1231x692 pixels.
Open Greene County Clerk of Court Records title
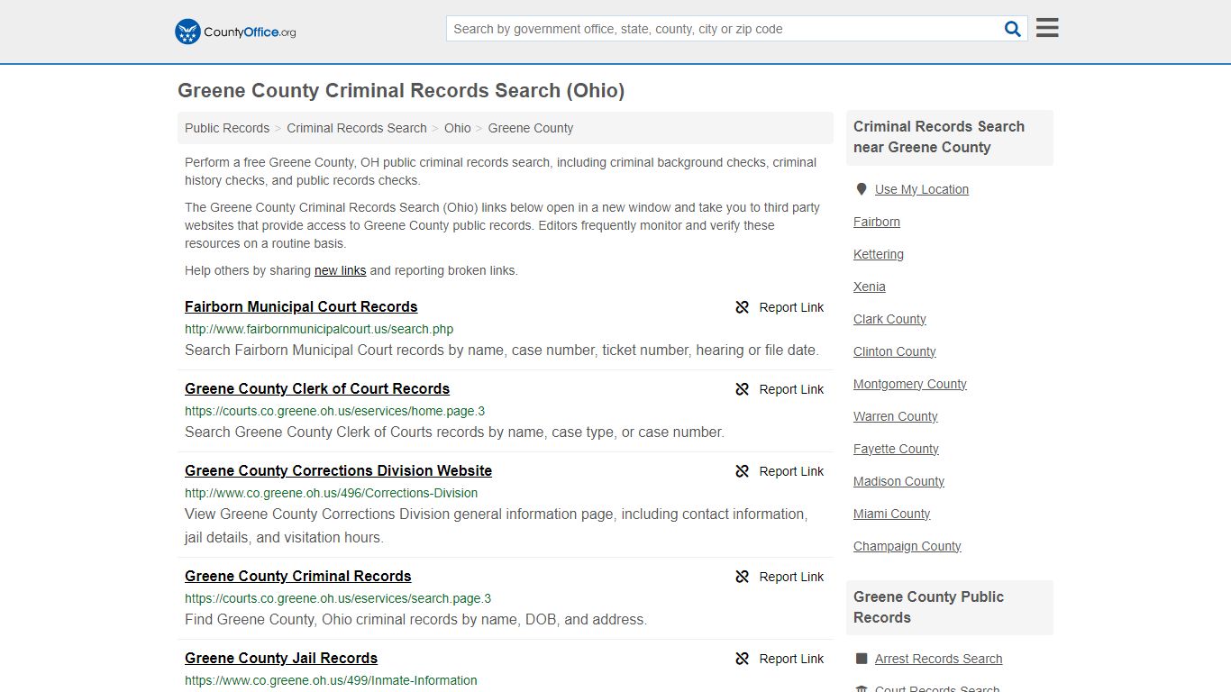pyautogui.click(x=317, y=388)
